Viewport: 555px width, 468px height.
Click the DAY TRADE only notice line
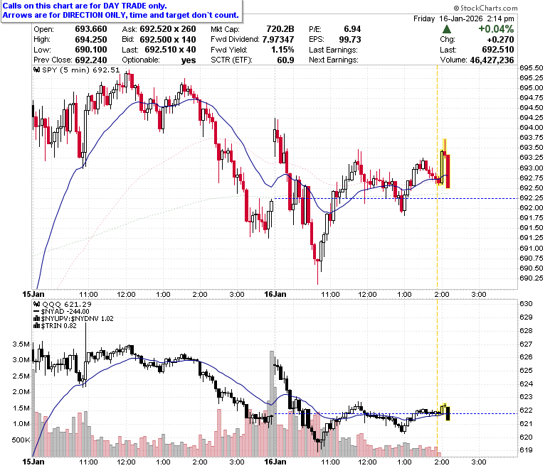click(85, 6)
